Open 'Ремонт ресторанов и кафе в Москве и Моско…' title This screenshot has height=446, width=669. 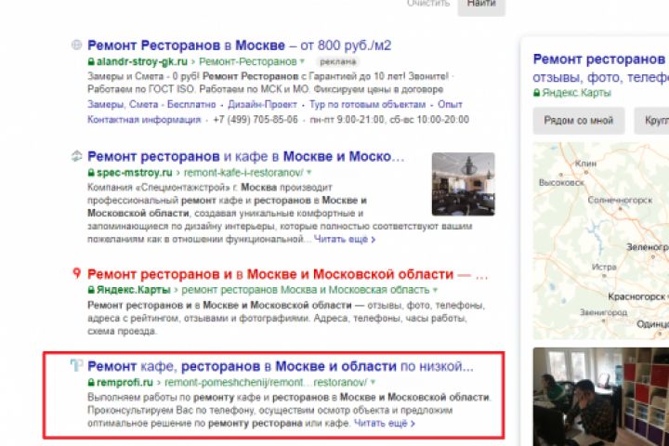tap(245, 157)
